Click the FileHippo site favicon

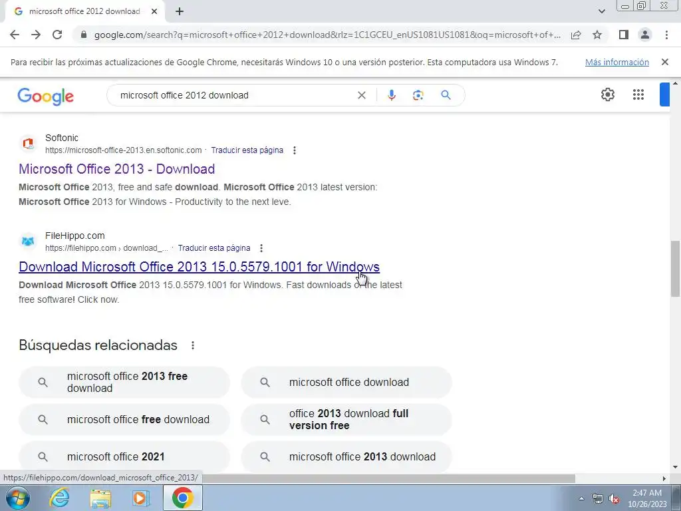(x=28, y=241)
